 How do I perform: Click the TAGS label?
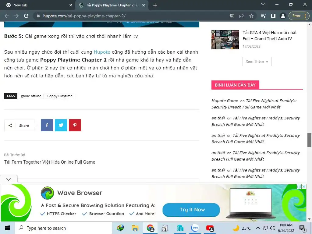pos(11,96)
